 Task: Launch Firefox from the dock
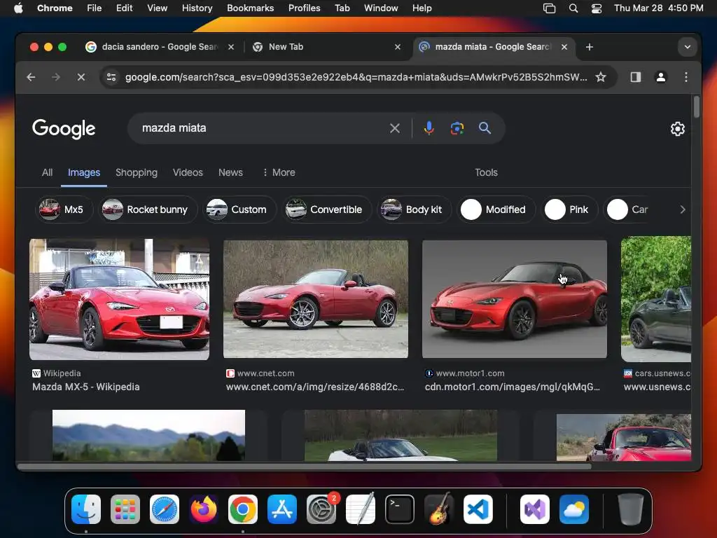click(204, 509)
